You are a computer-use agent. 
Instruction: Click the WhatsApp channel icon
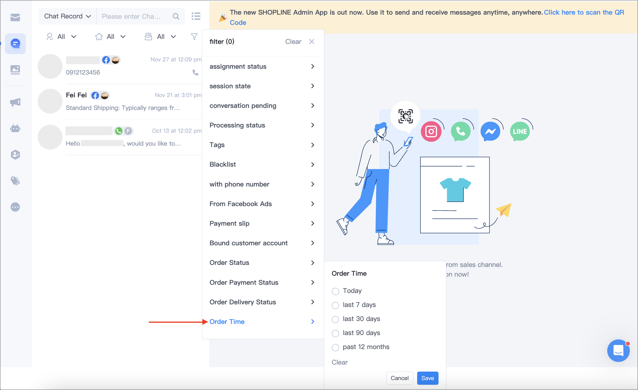(461, 132)
